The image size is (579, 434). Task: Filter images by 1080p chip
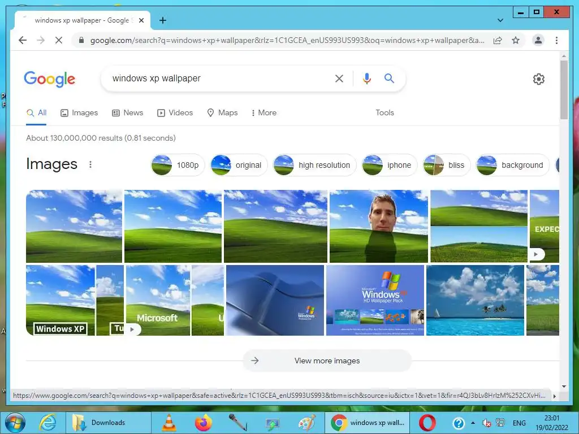[x=178, y=165]
